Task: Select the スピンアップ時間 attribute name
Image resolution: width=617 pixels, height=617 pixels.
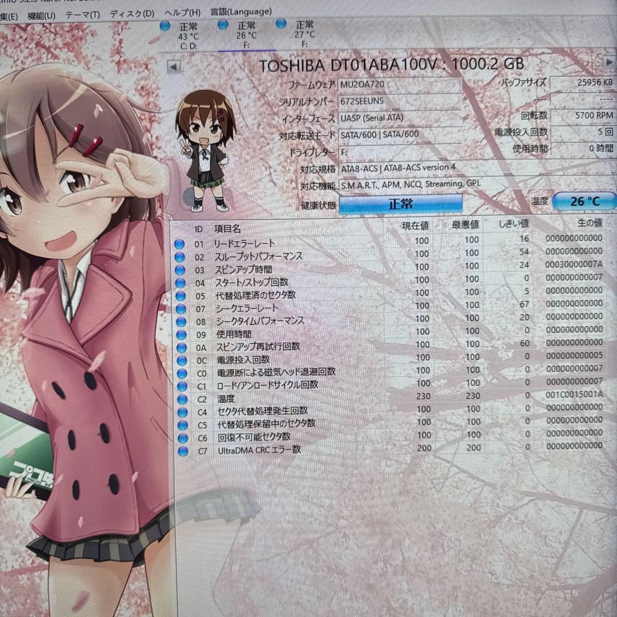Action: (243, 270)
